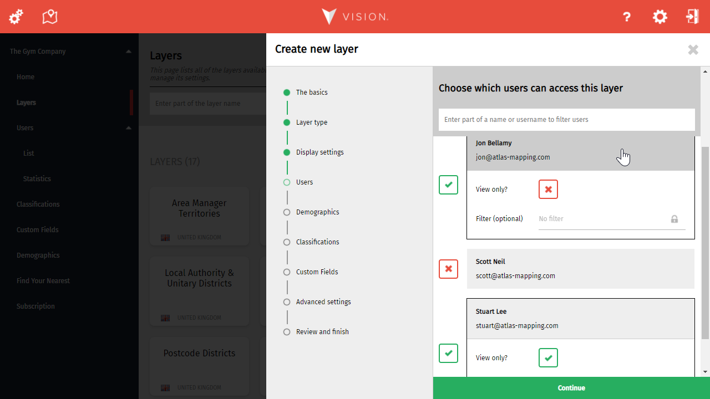The height and width of the screenshot is (399, 710).
Task: Open the map icon in top bar
Action: click(x=50, y=17)
